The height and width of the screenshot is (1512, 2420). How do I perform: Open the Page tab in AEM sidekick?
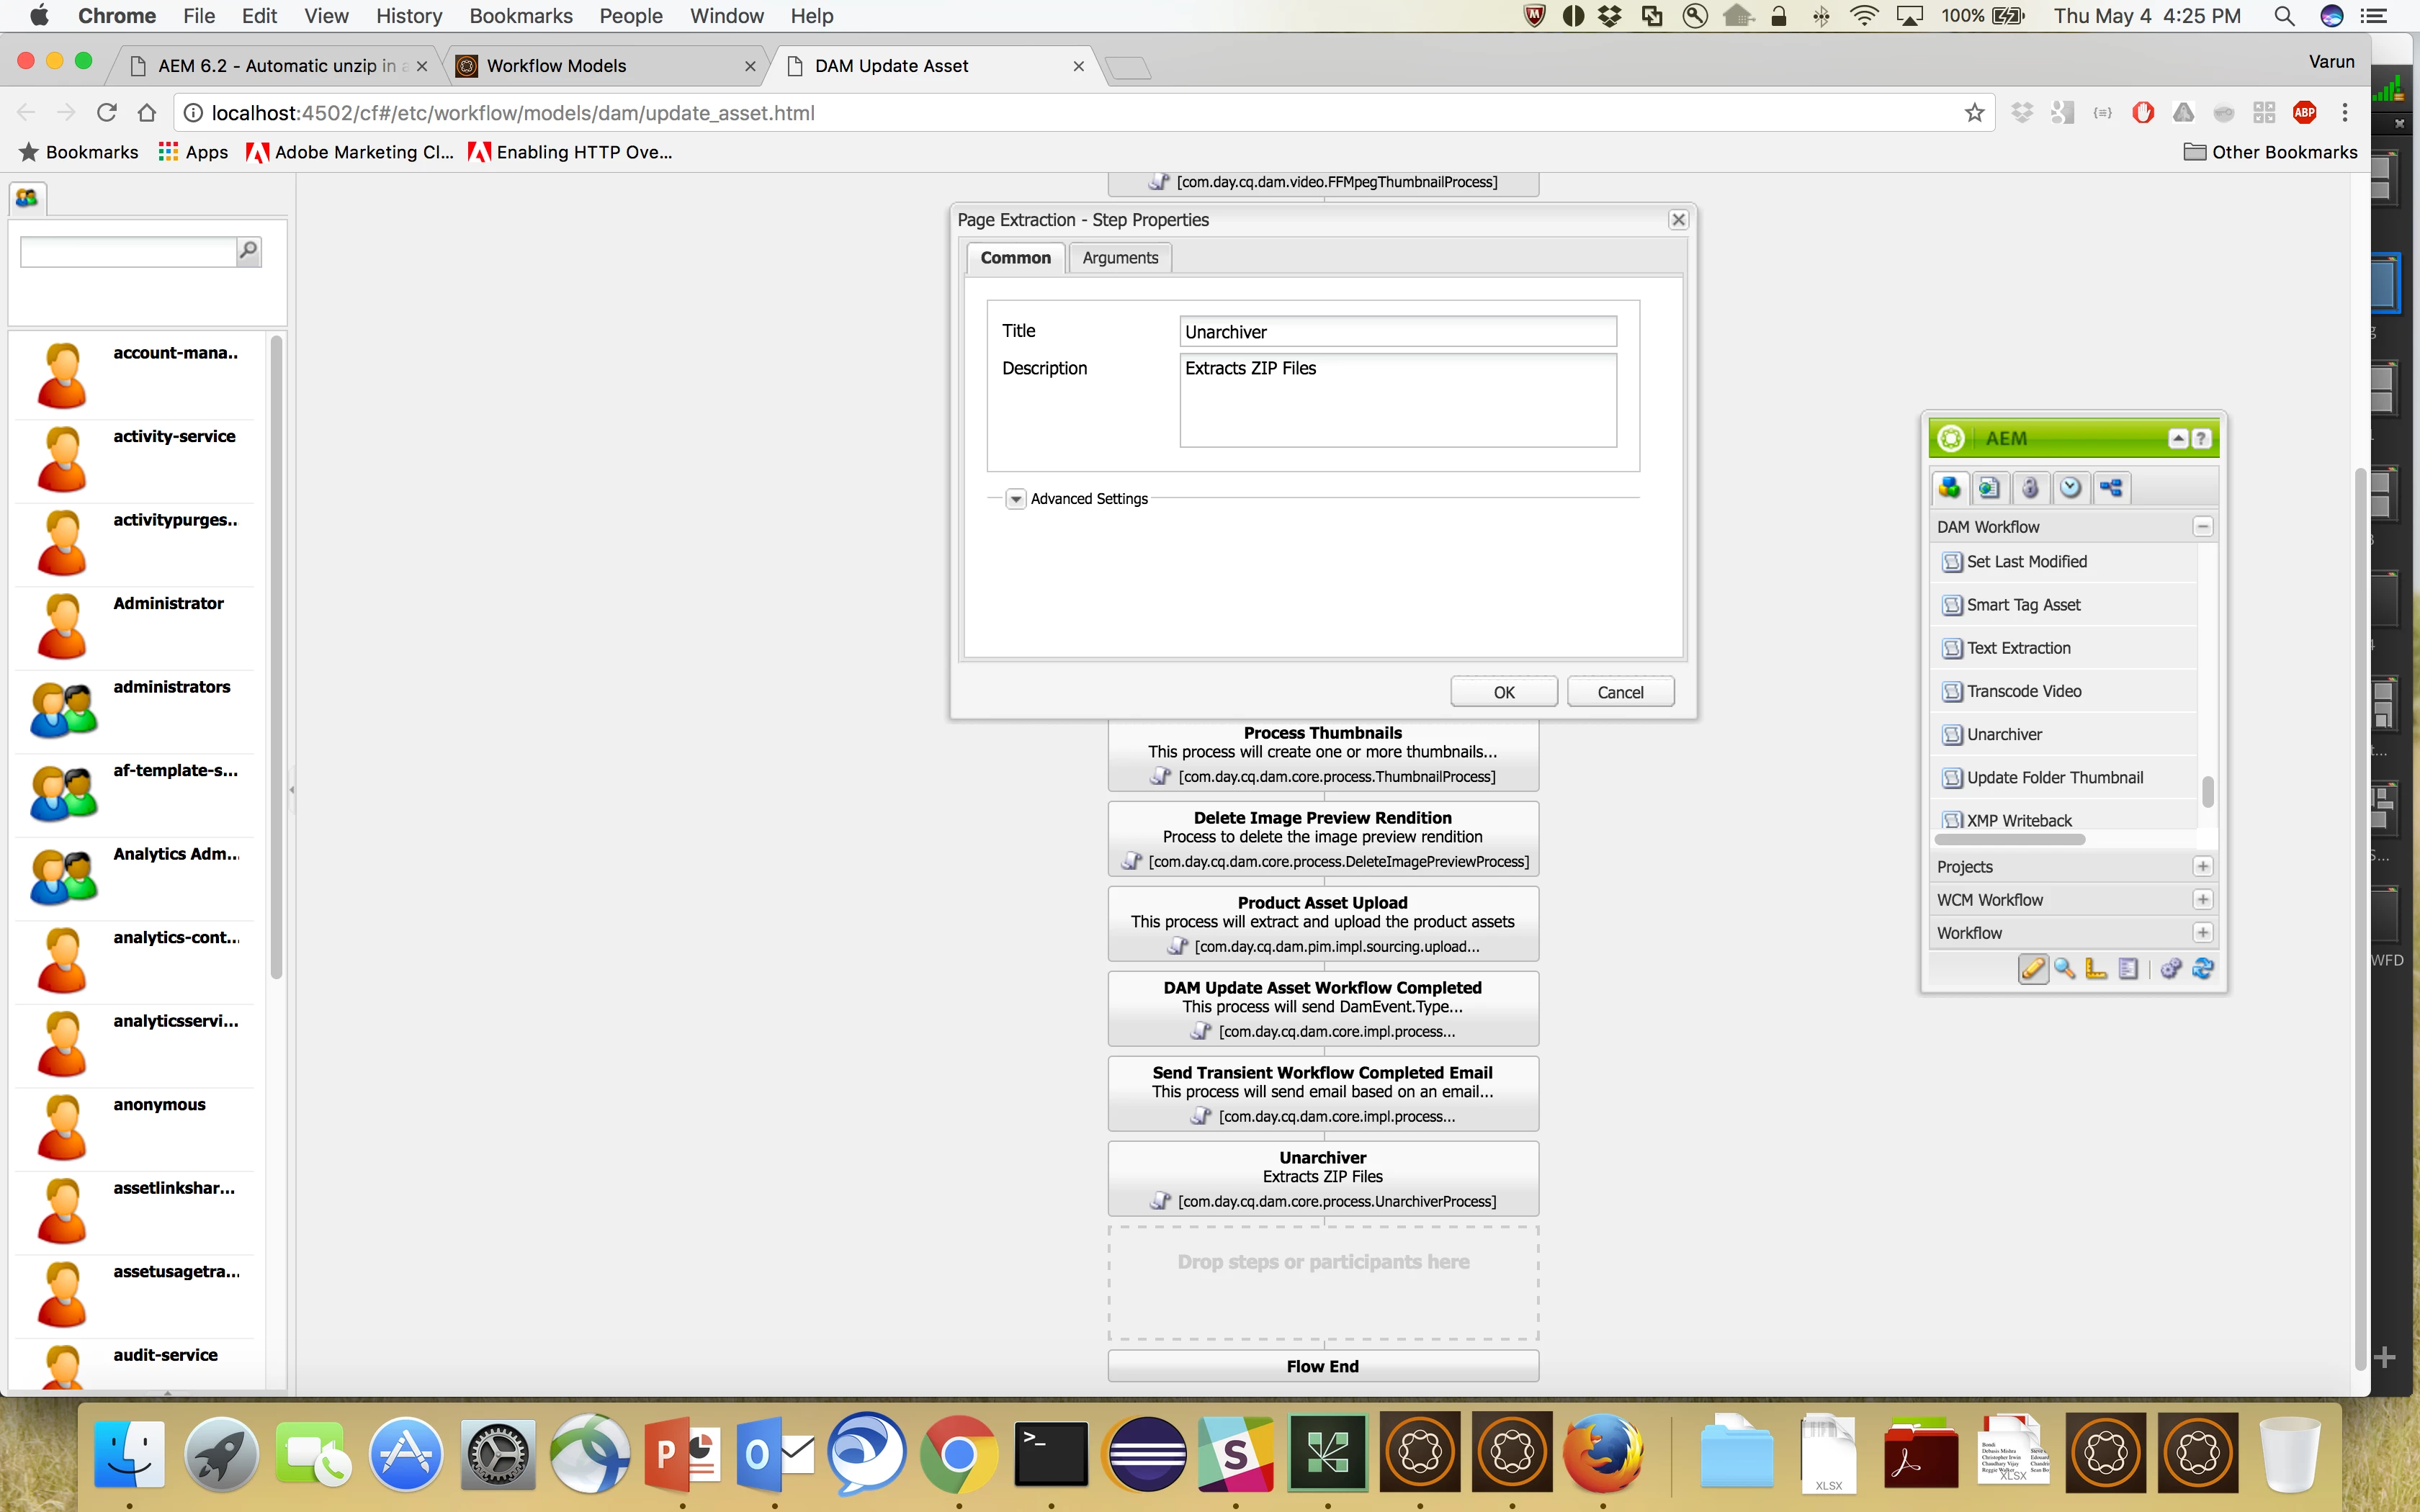[1989, 488]
